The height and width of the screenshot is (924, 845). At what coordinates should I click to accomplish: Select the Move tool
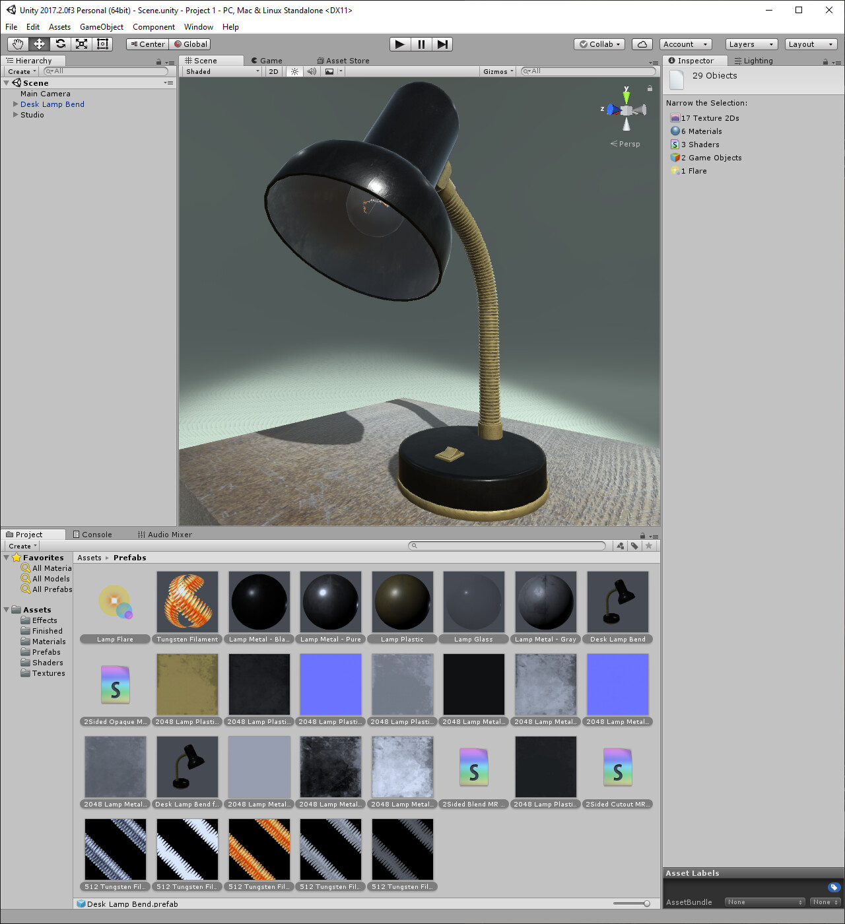click(38, 44)
